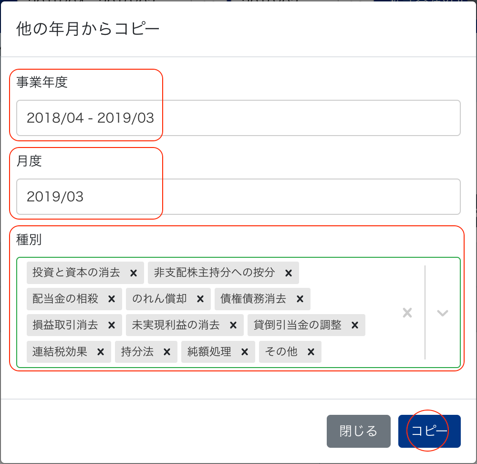This screenshot has height=464, width=477.
Task: Remove the 配当金の相殺 tag
Action: click(112, 299)
